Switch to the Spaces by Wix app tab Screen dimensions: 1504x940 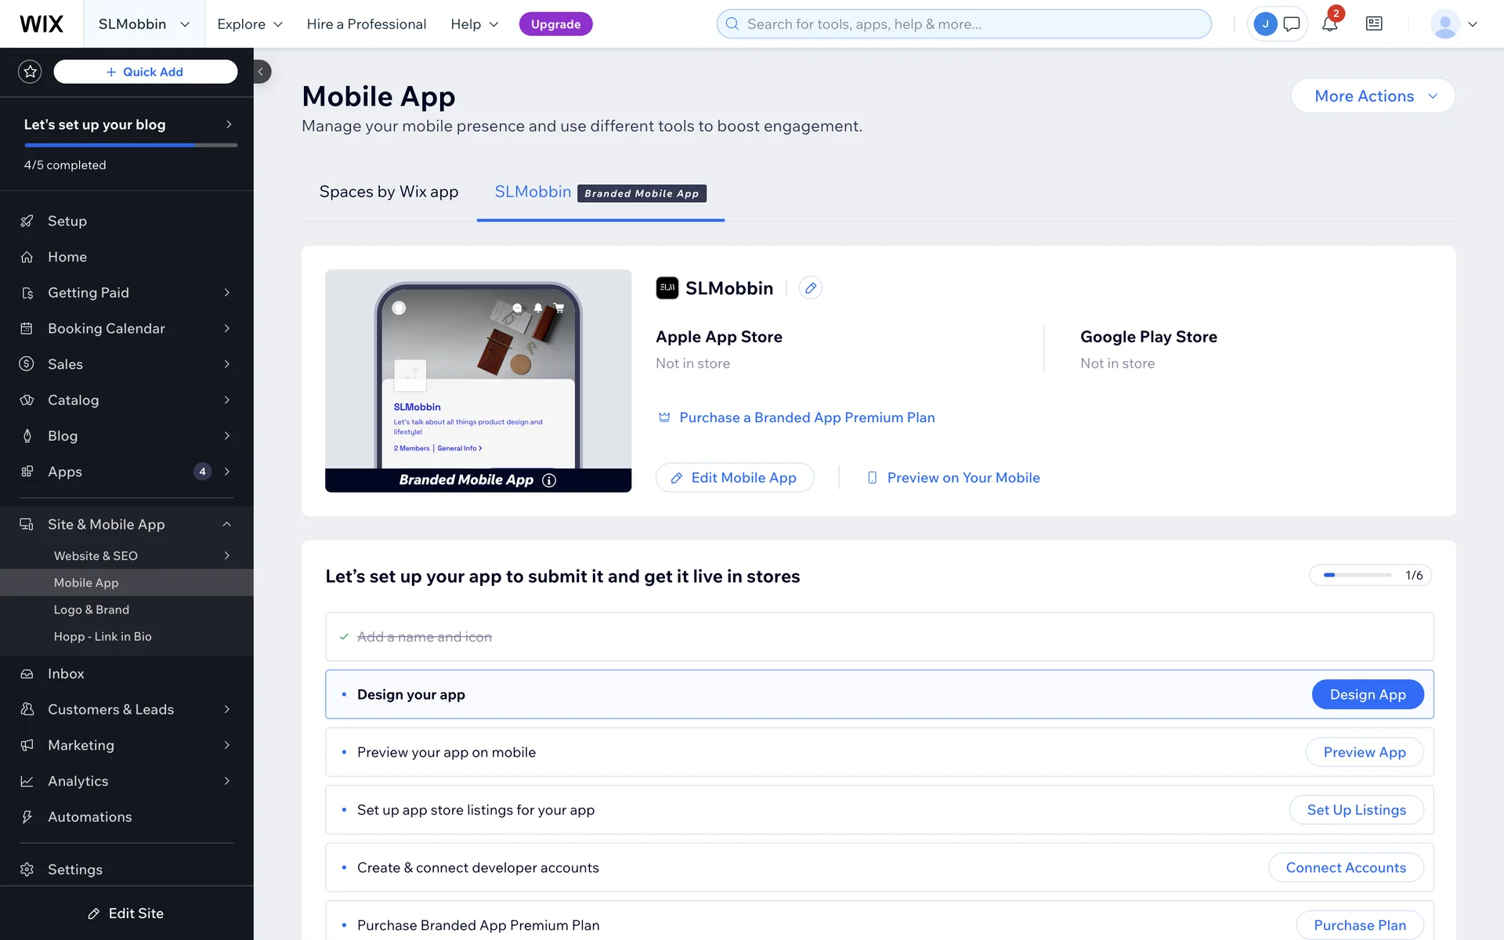click(x=389, y=192)
